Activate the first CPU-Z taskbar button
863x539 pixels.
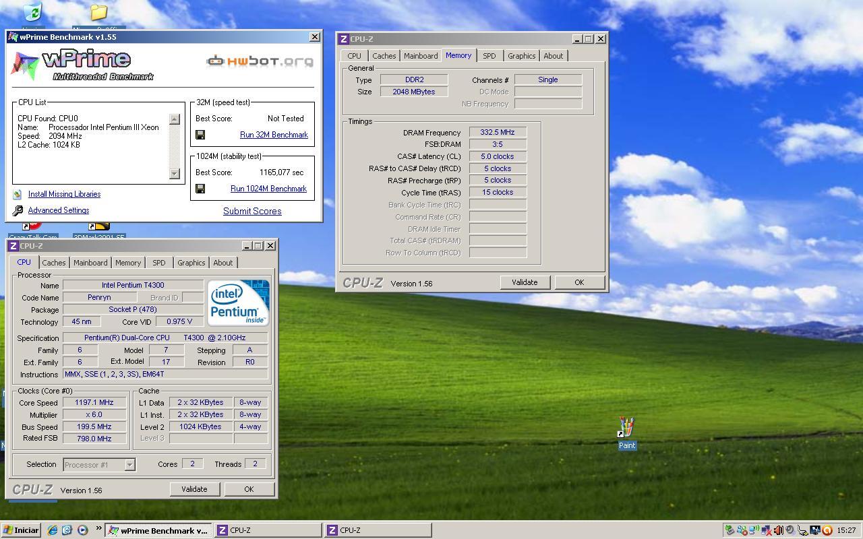pos(268,530)
